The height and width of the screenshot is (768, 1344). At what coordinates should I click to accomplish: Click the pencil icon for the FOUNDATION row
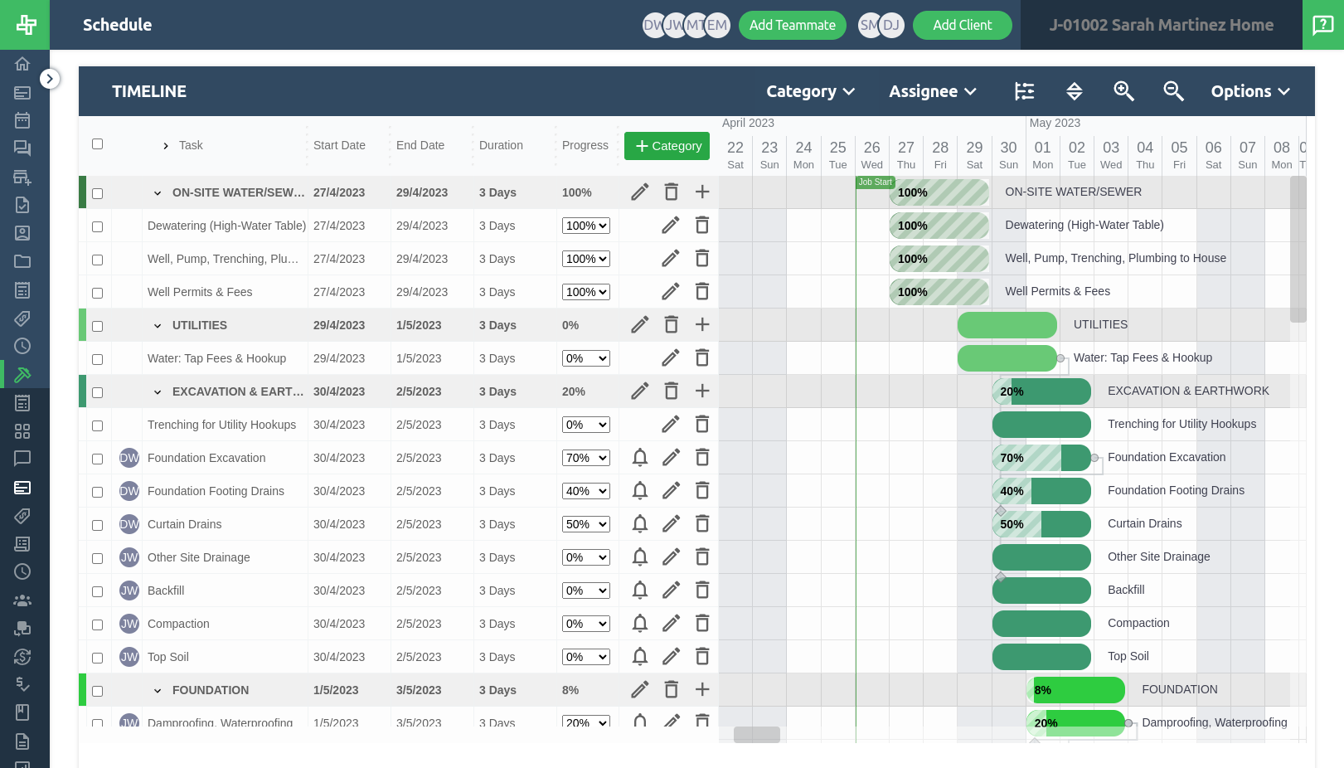(x=639, y=689)
